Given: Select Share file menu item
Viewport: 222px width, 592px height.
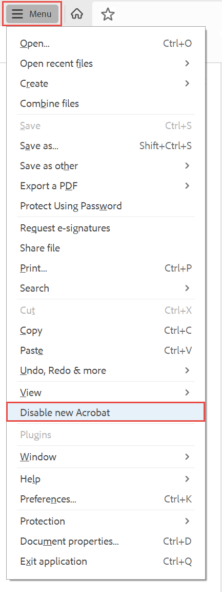Looking at the screenshot, I should tap(106, 248).
